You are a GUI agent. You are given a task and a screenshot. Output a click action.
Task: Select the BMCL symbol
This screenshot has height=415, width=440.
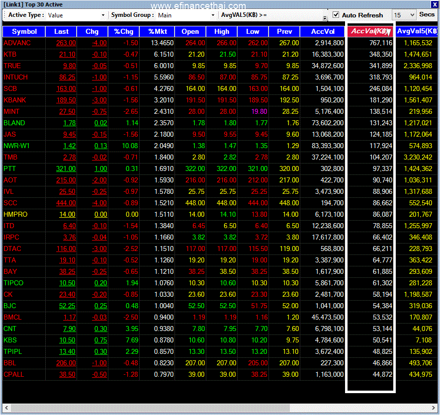pos(12,318)
